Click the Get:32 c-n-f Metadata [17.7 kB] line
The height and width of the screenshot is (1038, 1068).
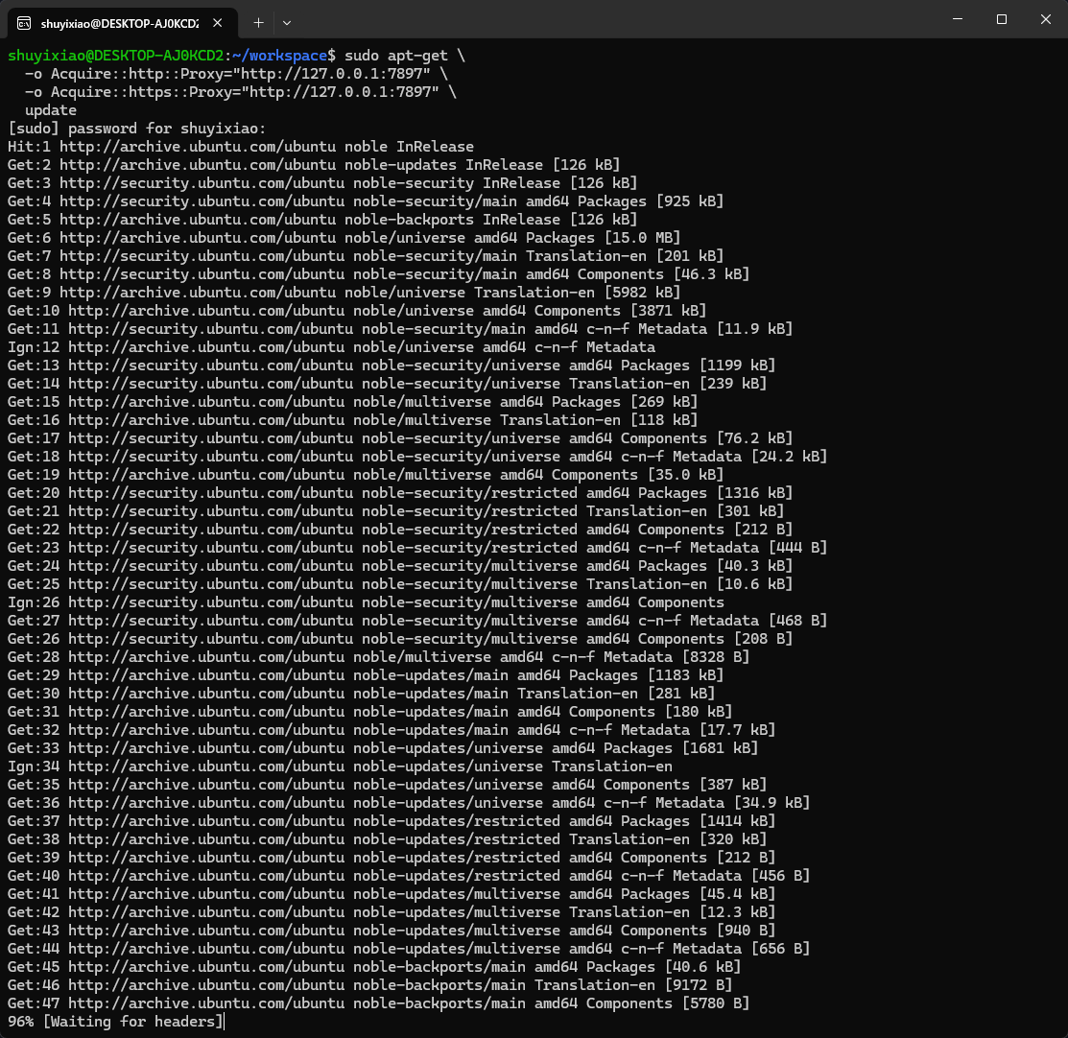coord(391,730)
